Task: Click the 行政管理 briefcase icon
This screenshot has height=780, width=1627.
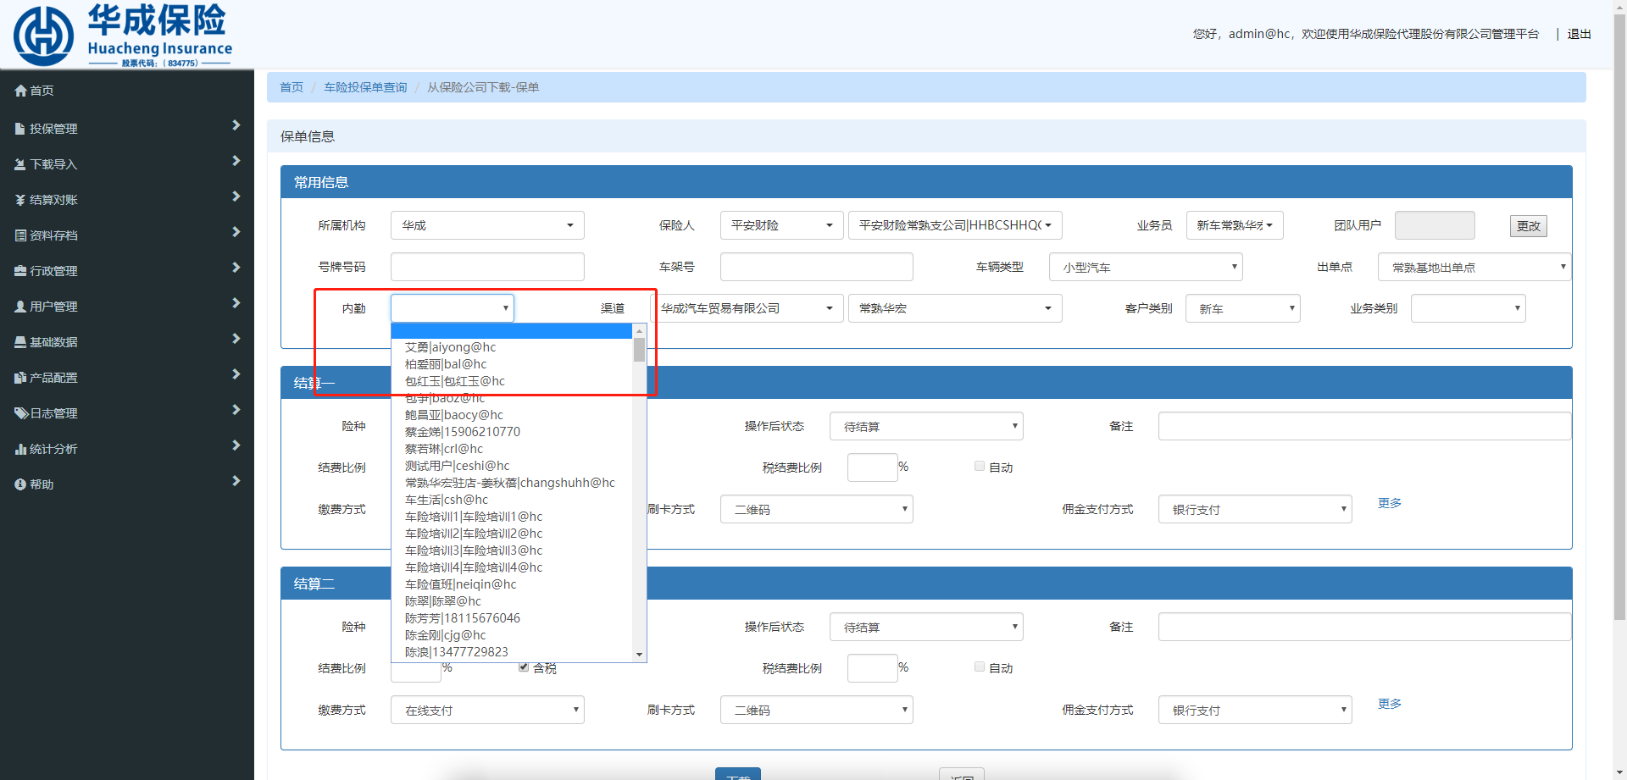Action: [20, 271]
